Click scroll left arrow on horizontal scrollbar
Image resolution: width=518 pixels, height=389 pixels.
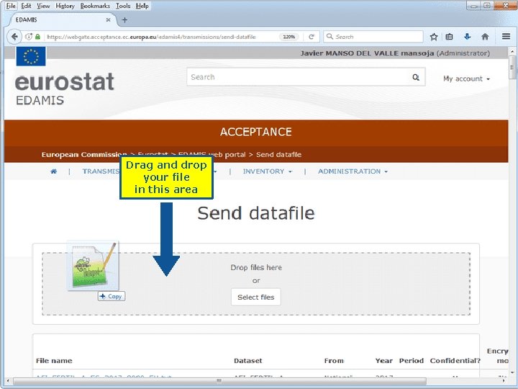[8, 381]
